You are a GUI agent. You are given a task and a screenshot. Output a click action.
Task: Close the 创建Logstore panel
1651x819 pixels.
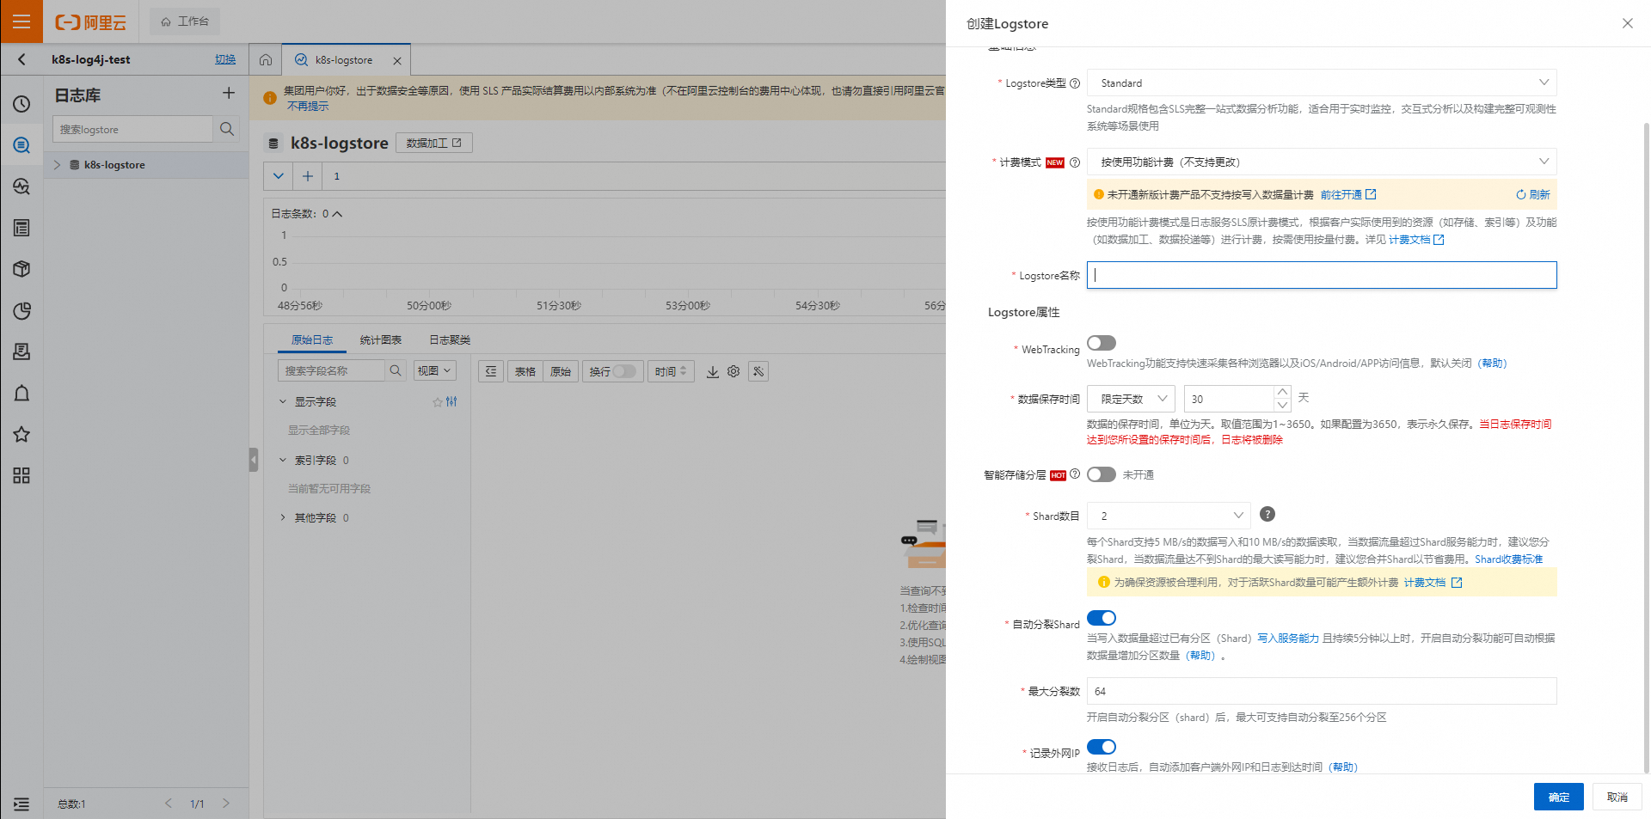(x=1627, y=23)
